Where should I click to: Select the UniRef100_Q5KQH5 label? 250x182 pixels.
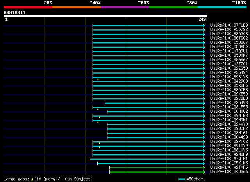pyautogui.click(x=229, y=85)
